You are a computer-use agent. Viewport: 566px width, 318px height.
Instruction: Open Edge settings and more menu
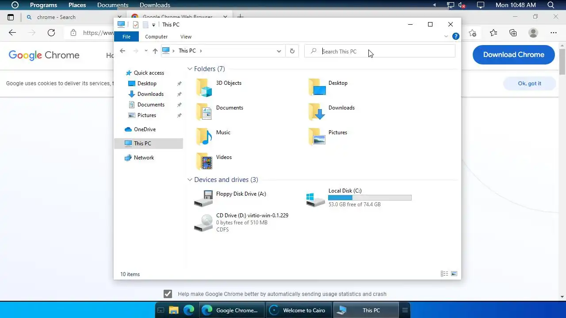(x=554, y=33)
